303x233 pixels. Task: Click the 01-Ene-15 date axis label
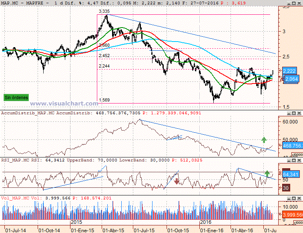(x=82, y=230)
